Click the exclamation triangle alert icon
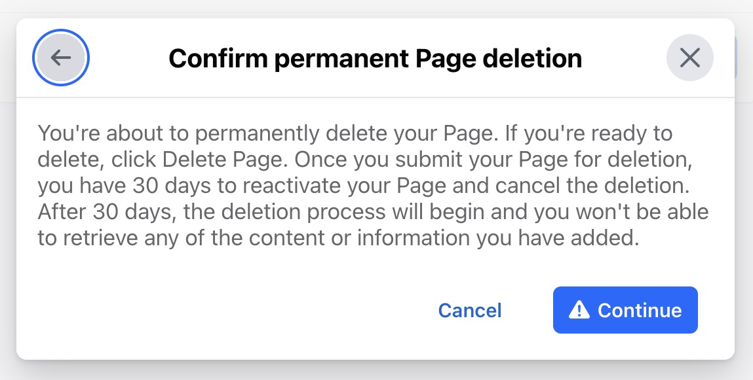Screen dimensions: 753x380 [x=579, y=310]
